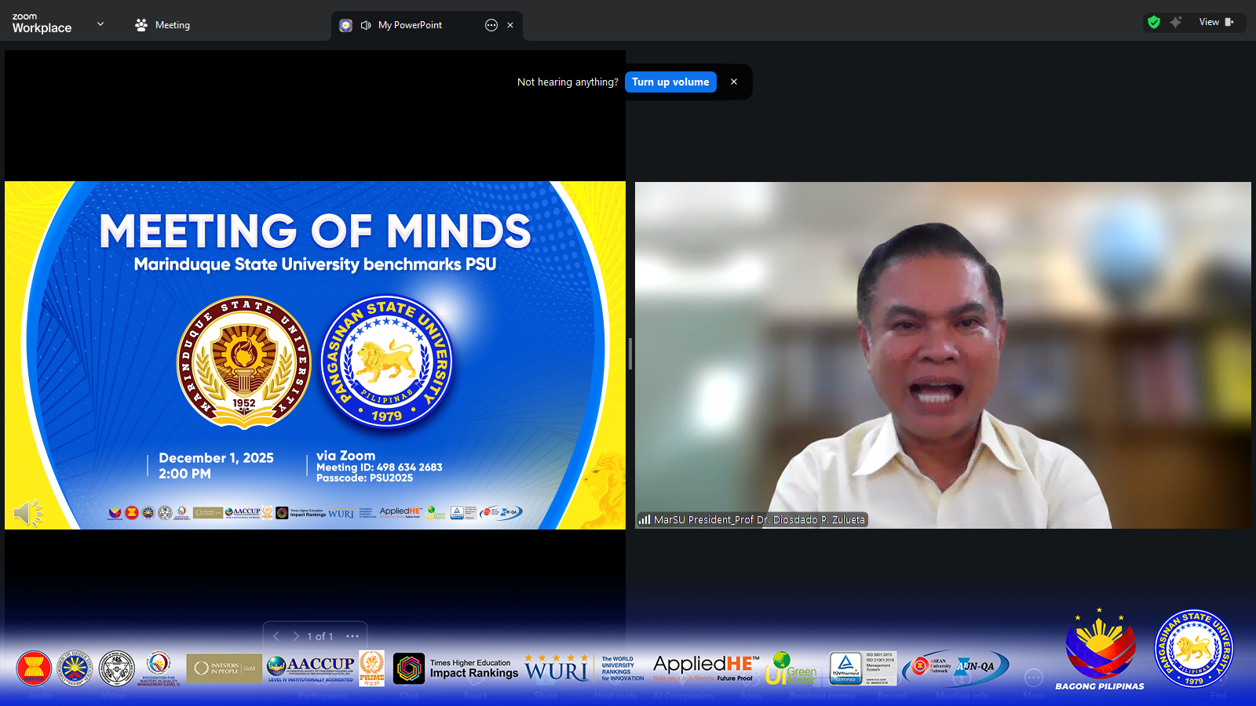Advance to next slide arrow
Screen dimensions: 1256x706
point(296,636)
